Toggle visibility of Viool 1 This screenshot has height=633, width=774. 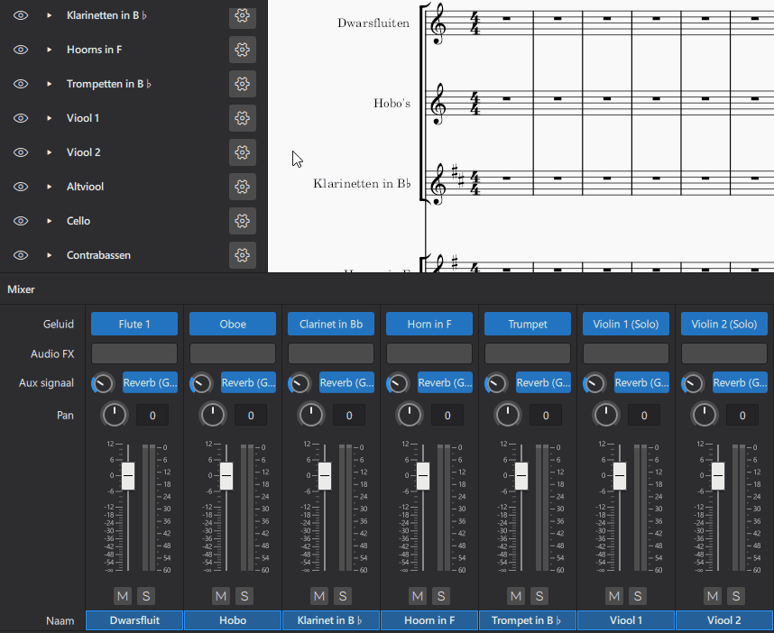(x=20, y=118)
